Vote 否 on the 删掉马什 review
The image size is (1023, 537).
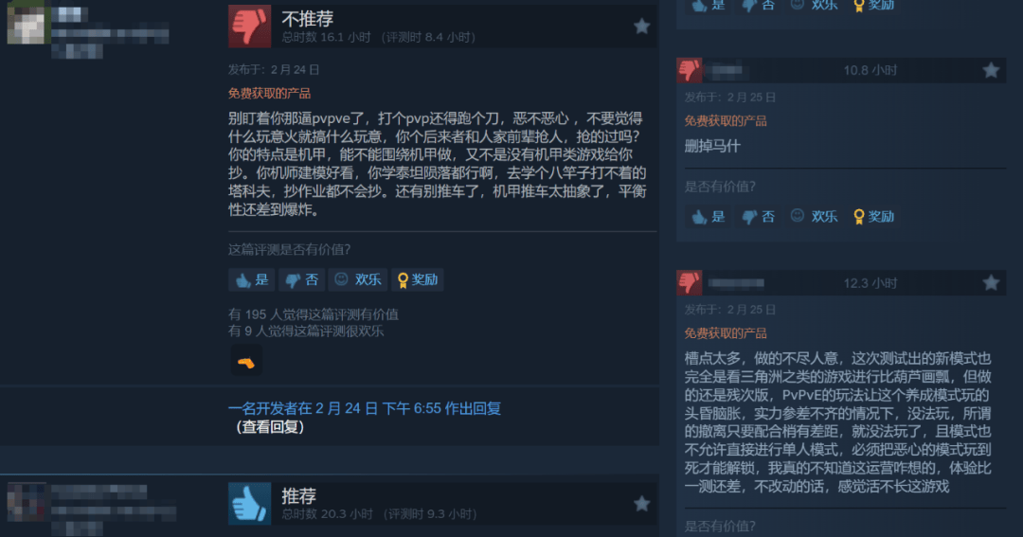758,217
